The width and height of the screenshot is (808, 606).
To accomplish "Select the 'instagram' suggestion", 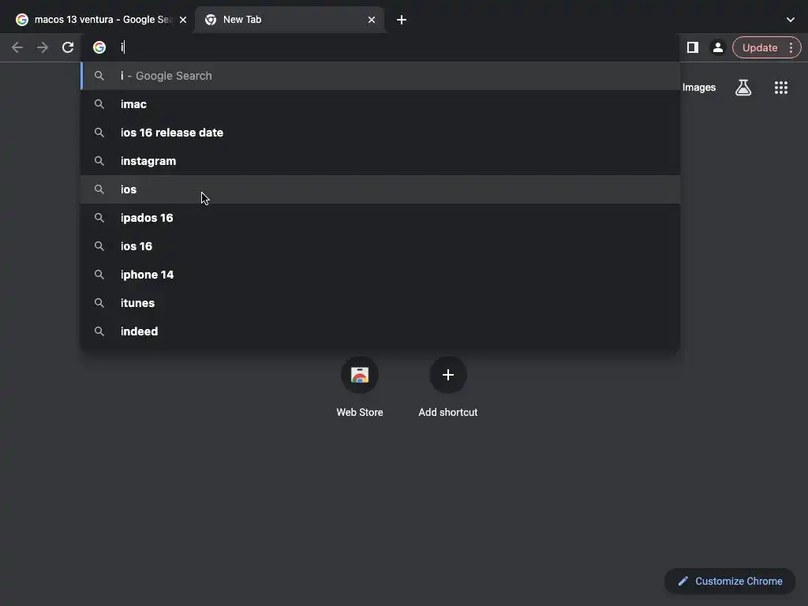I will point(380,161).
